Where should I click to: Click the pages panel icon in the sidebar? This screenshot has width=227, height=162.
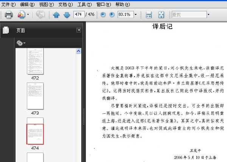(6, 30)
